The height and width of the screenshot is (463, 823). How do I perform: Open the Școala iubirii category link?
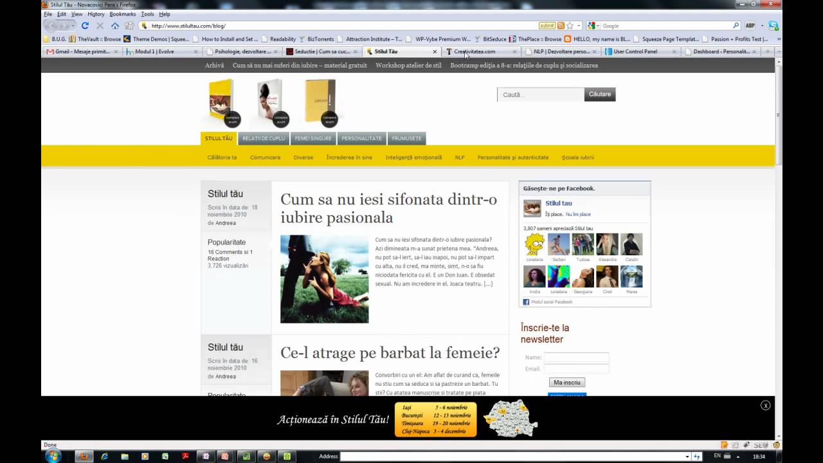tap(578, 158)
